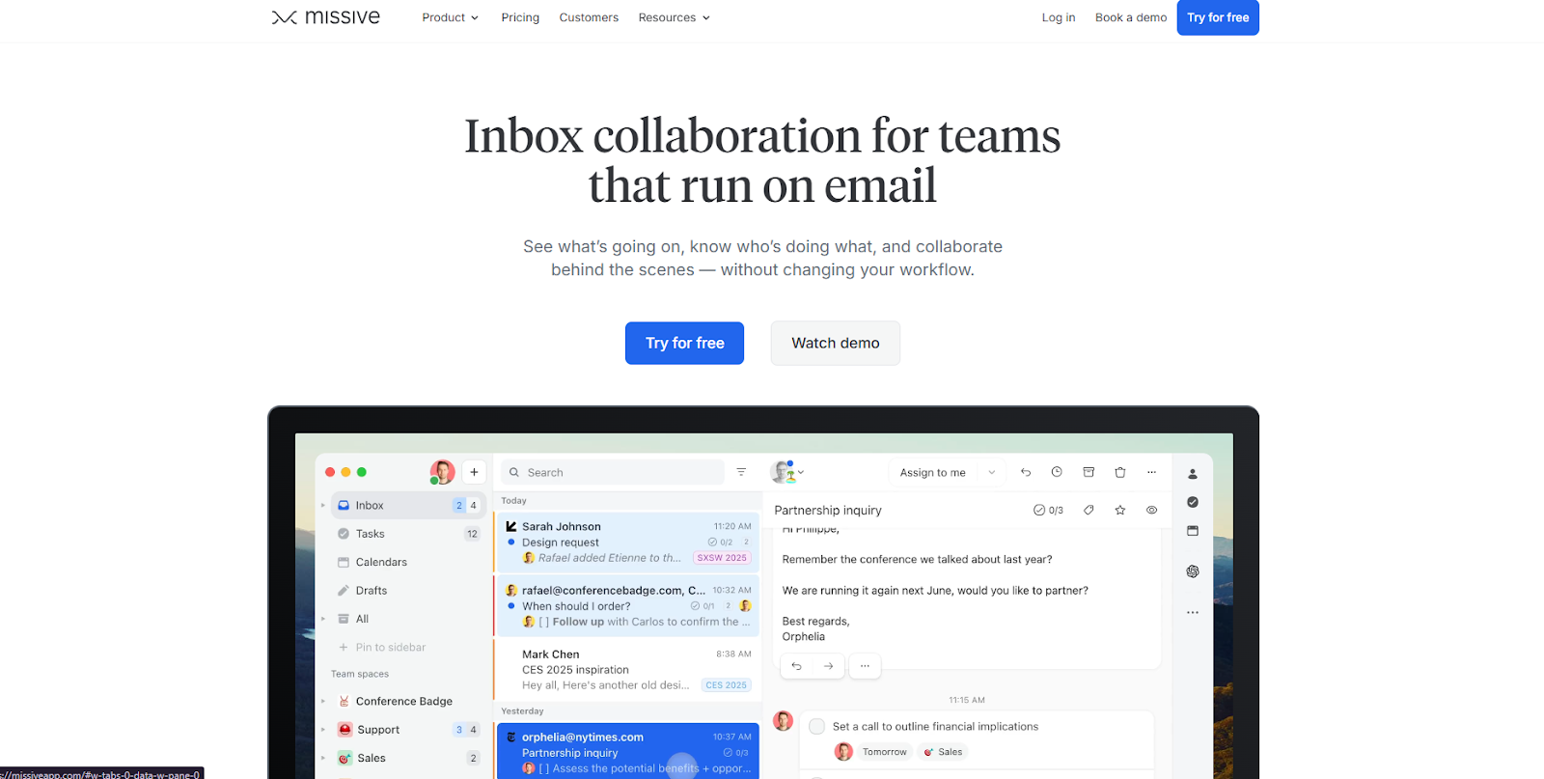This screenshot has width=1544, height=779.
Task: Click the snooze clock icon
Action: click(1057, 472)
